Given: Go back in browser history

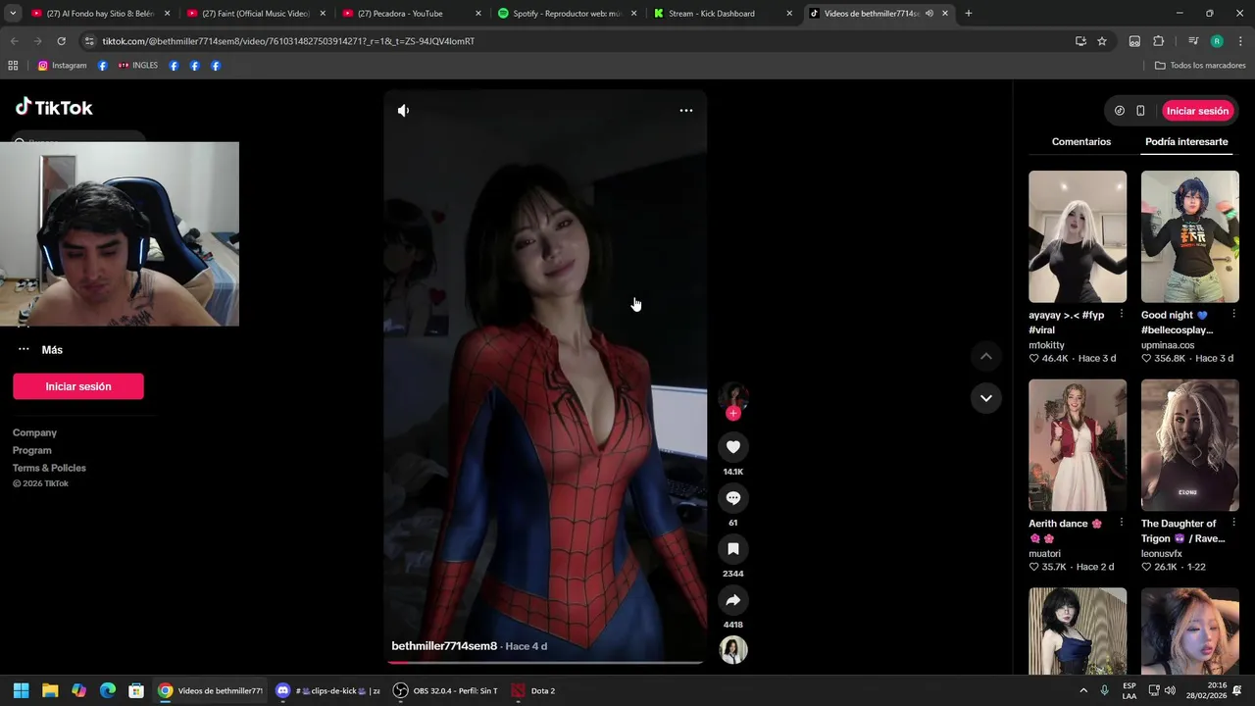Looking at the screenshot, I should click(x=14, y=41).
